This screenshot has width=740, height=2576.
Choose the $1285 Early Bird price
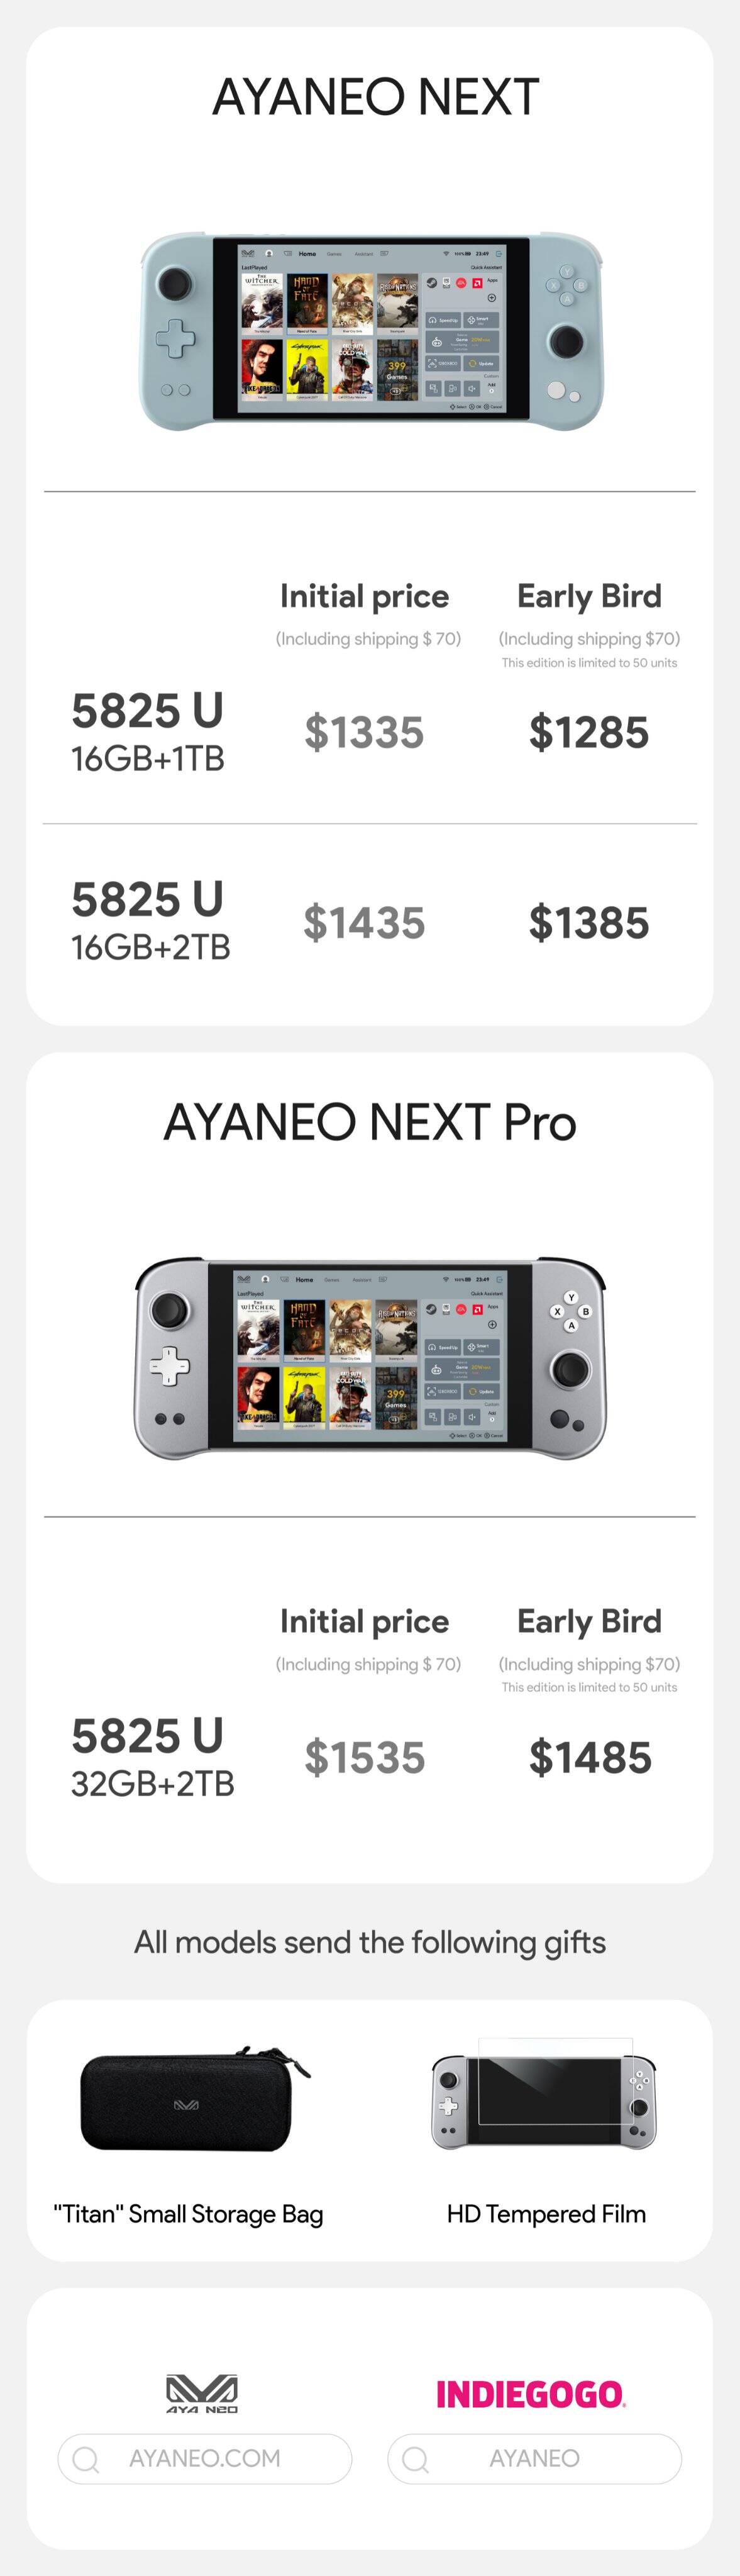click(589, 732)
